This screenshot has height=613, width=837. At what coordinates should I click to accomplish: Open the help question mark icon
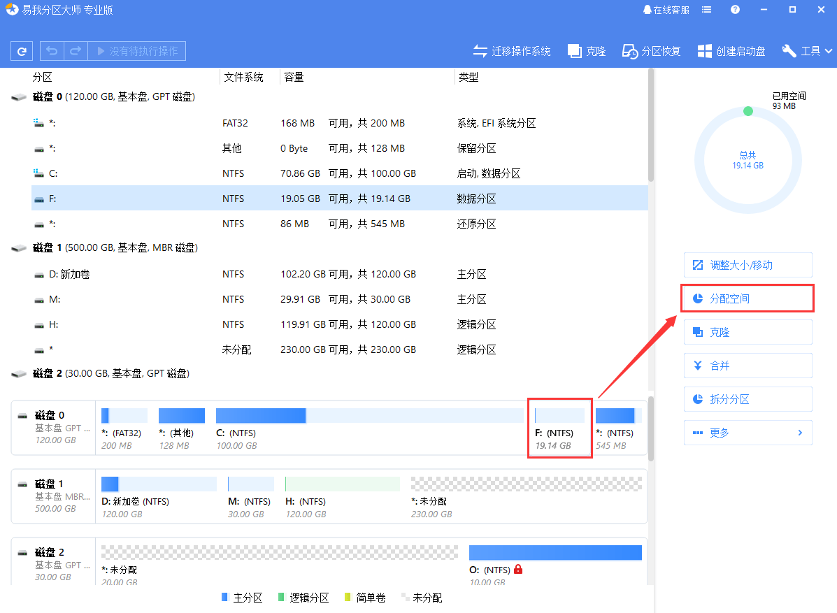(735, 10)
